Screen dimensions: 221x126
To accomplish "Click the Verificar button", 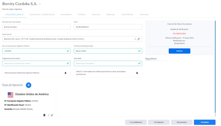I will coord(180,51).
